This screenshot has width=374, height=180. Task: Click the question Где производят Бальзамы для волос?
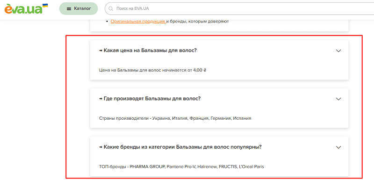tap(150, 99)
